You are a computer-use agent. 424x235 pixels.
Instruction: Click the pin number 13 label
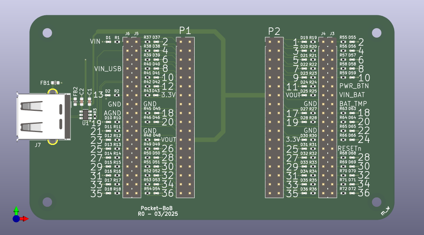coord(98,95)
